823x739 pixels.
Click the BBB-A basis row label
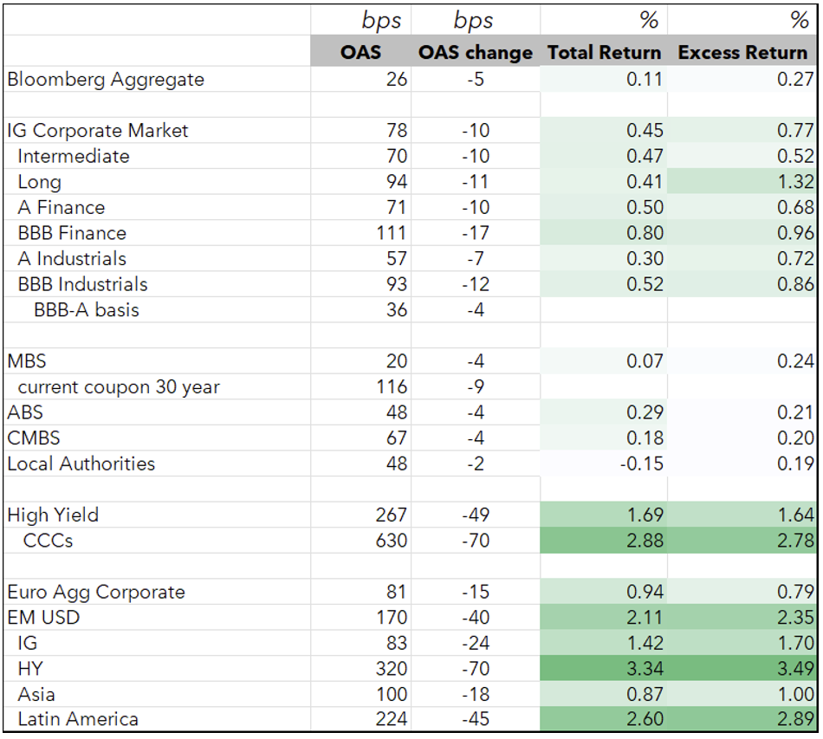(x=87, y=310)
